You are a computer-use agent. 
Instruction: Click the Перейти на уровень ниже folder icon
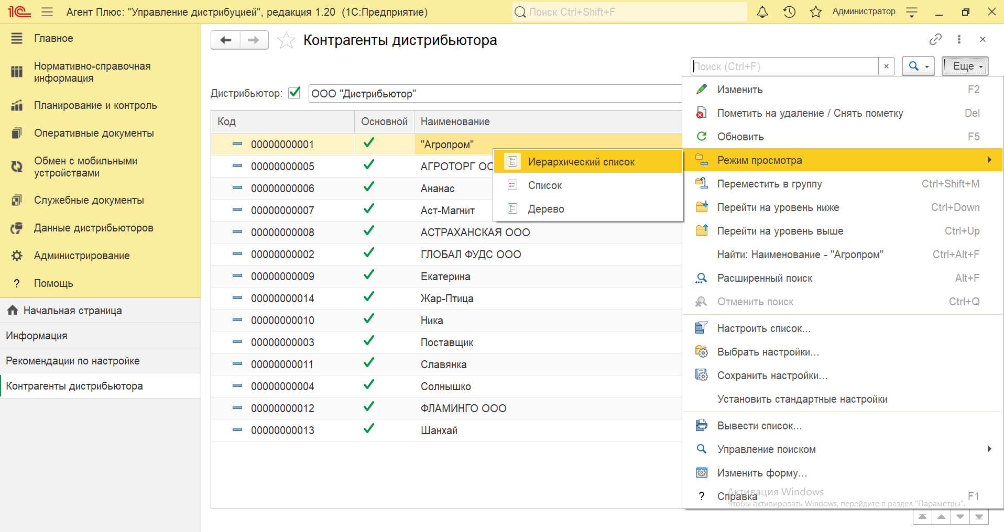(x=701, y=207)
